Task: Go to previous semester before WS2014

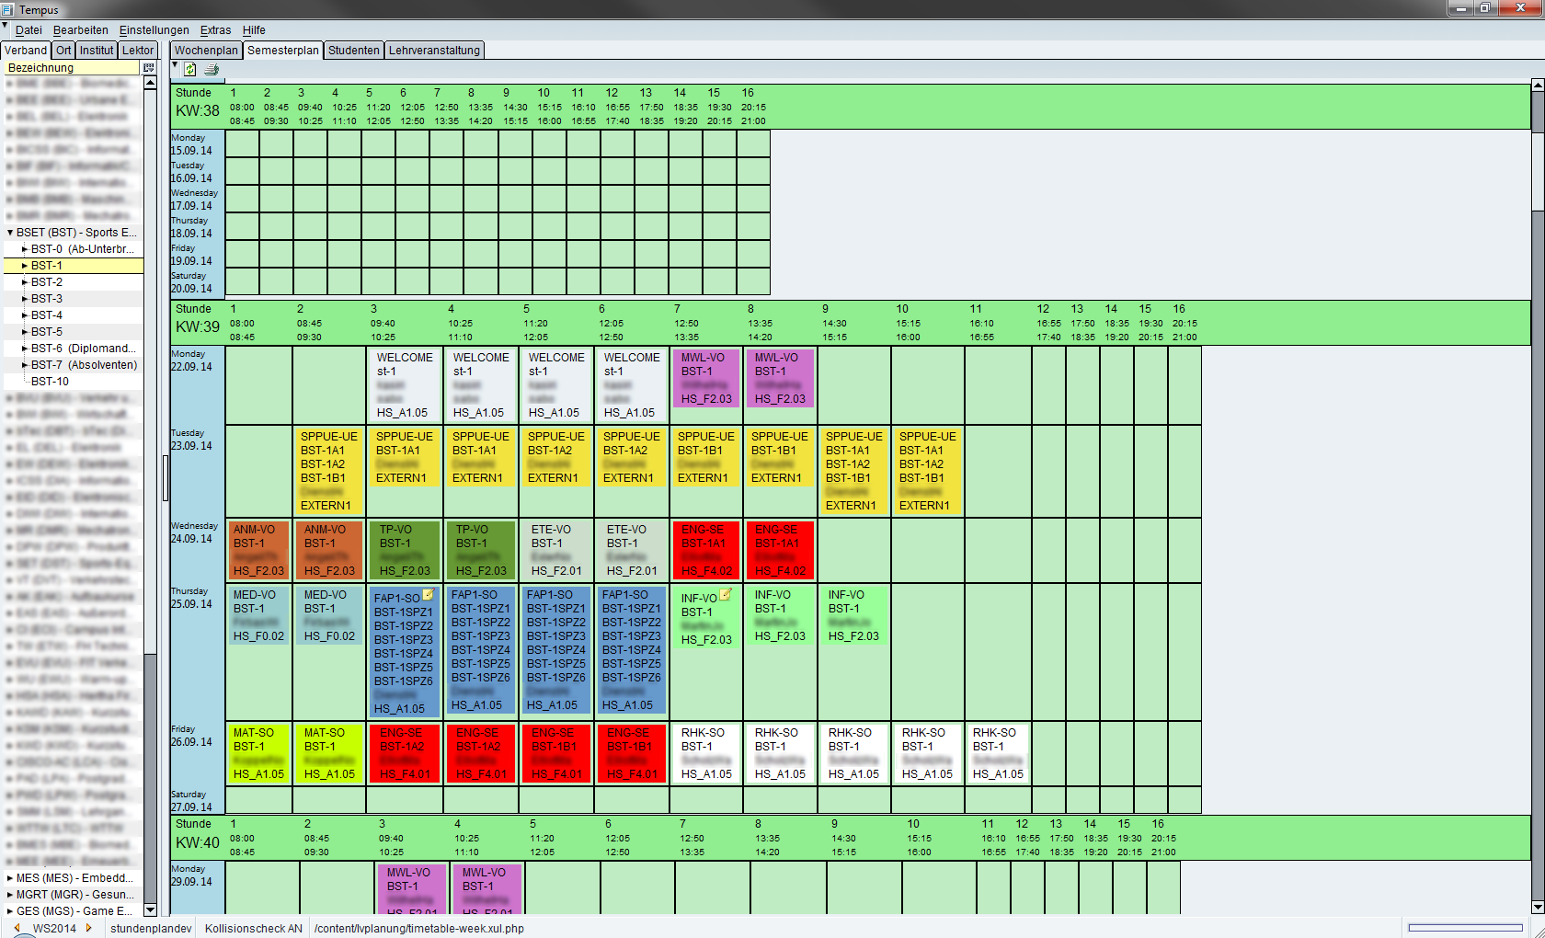Action: pos(17,928)
